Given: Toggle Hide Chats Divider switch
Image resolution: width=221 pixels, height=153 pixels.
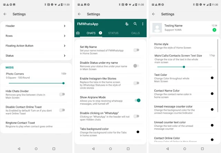Looking at the screenshot, I should [x=62, y=94].
